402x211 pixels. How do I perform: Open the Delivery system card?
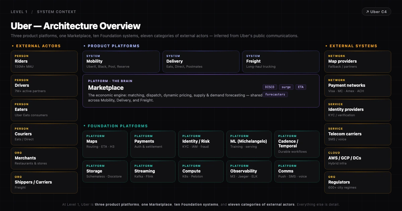[x=201, y=62]
